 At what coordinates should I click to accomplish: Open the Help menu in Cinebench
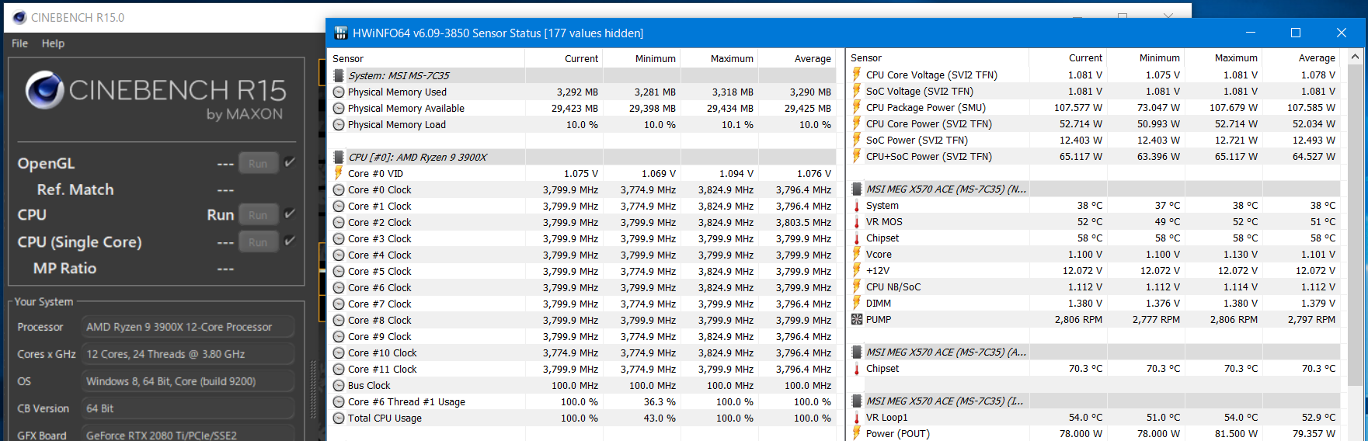click(53, 43)
